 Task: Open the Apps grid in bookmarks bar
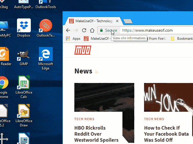coord(73,39)
